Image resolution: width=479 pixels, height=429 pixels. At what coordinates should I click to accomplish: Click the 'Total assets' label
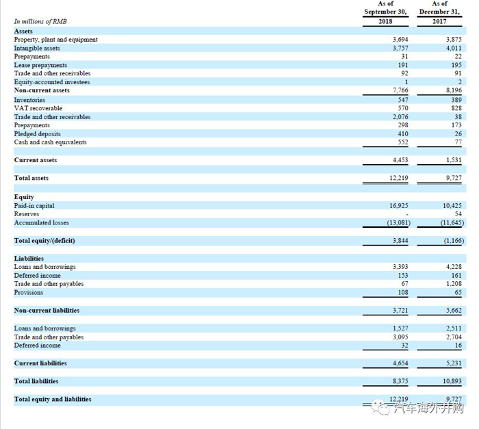point(31,178)
